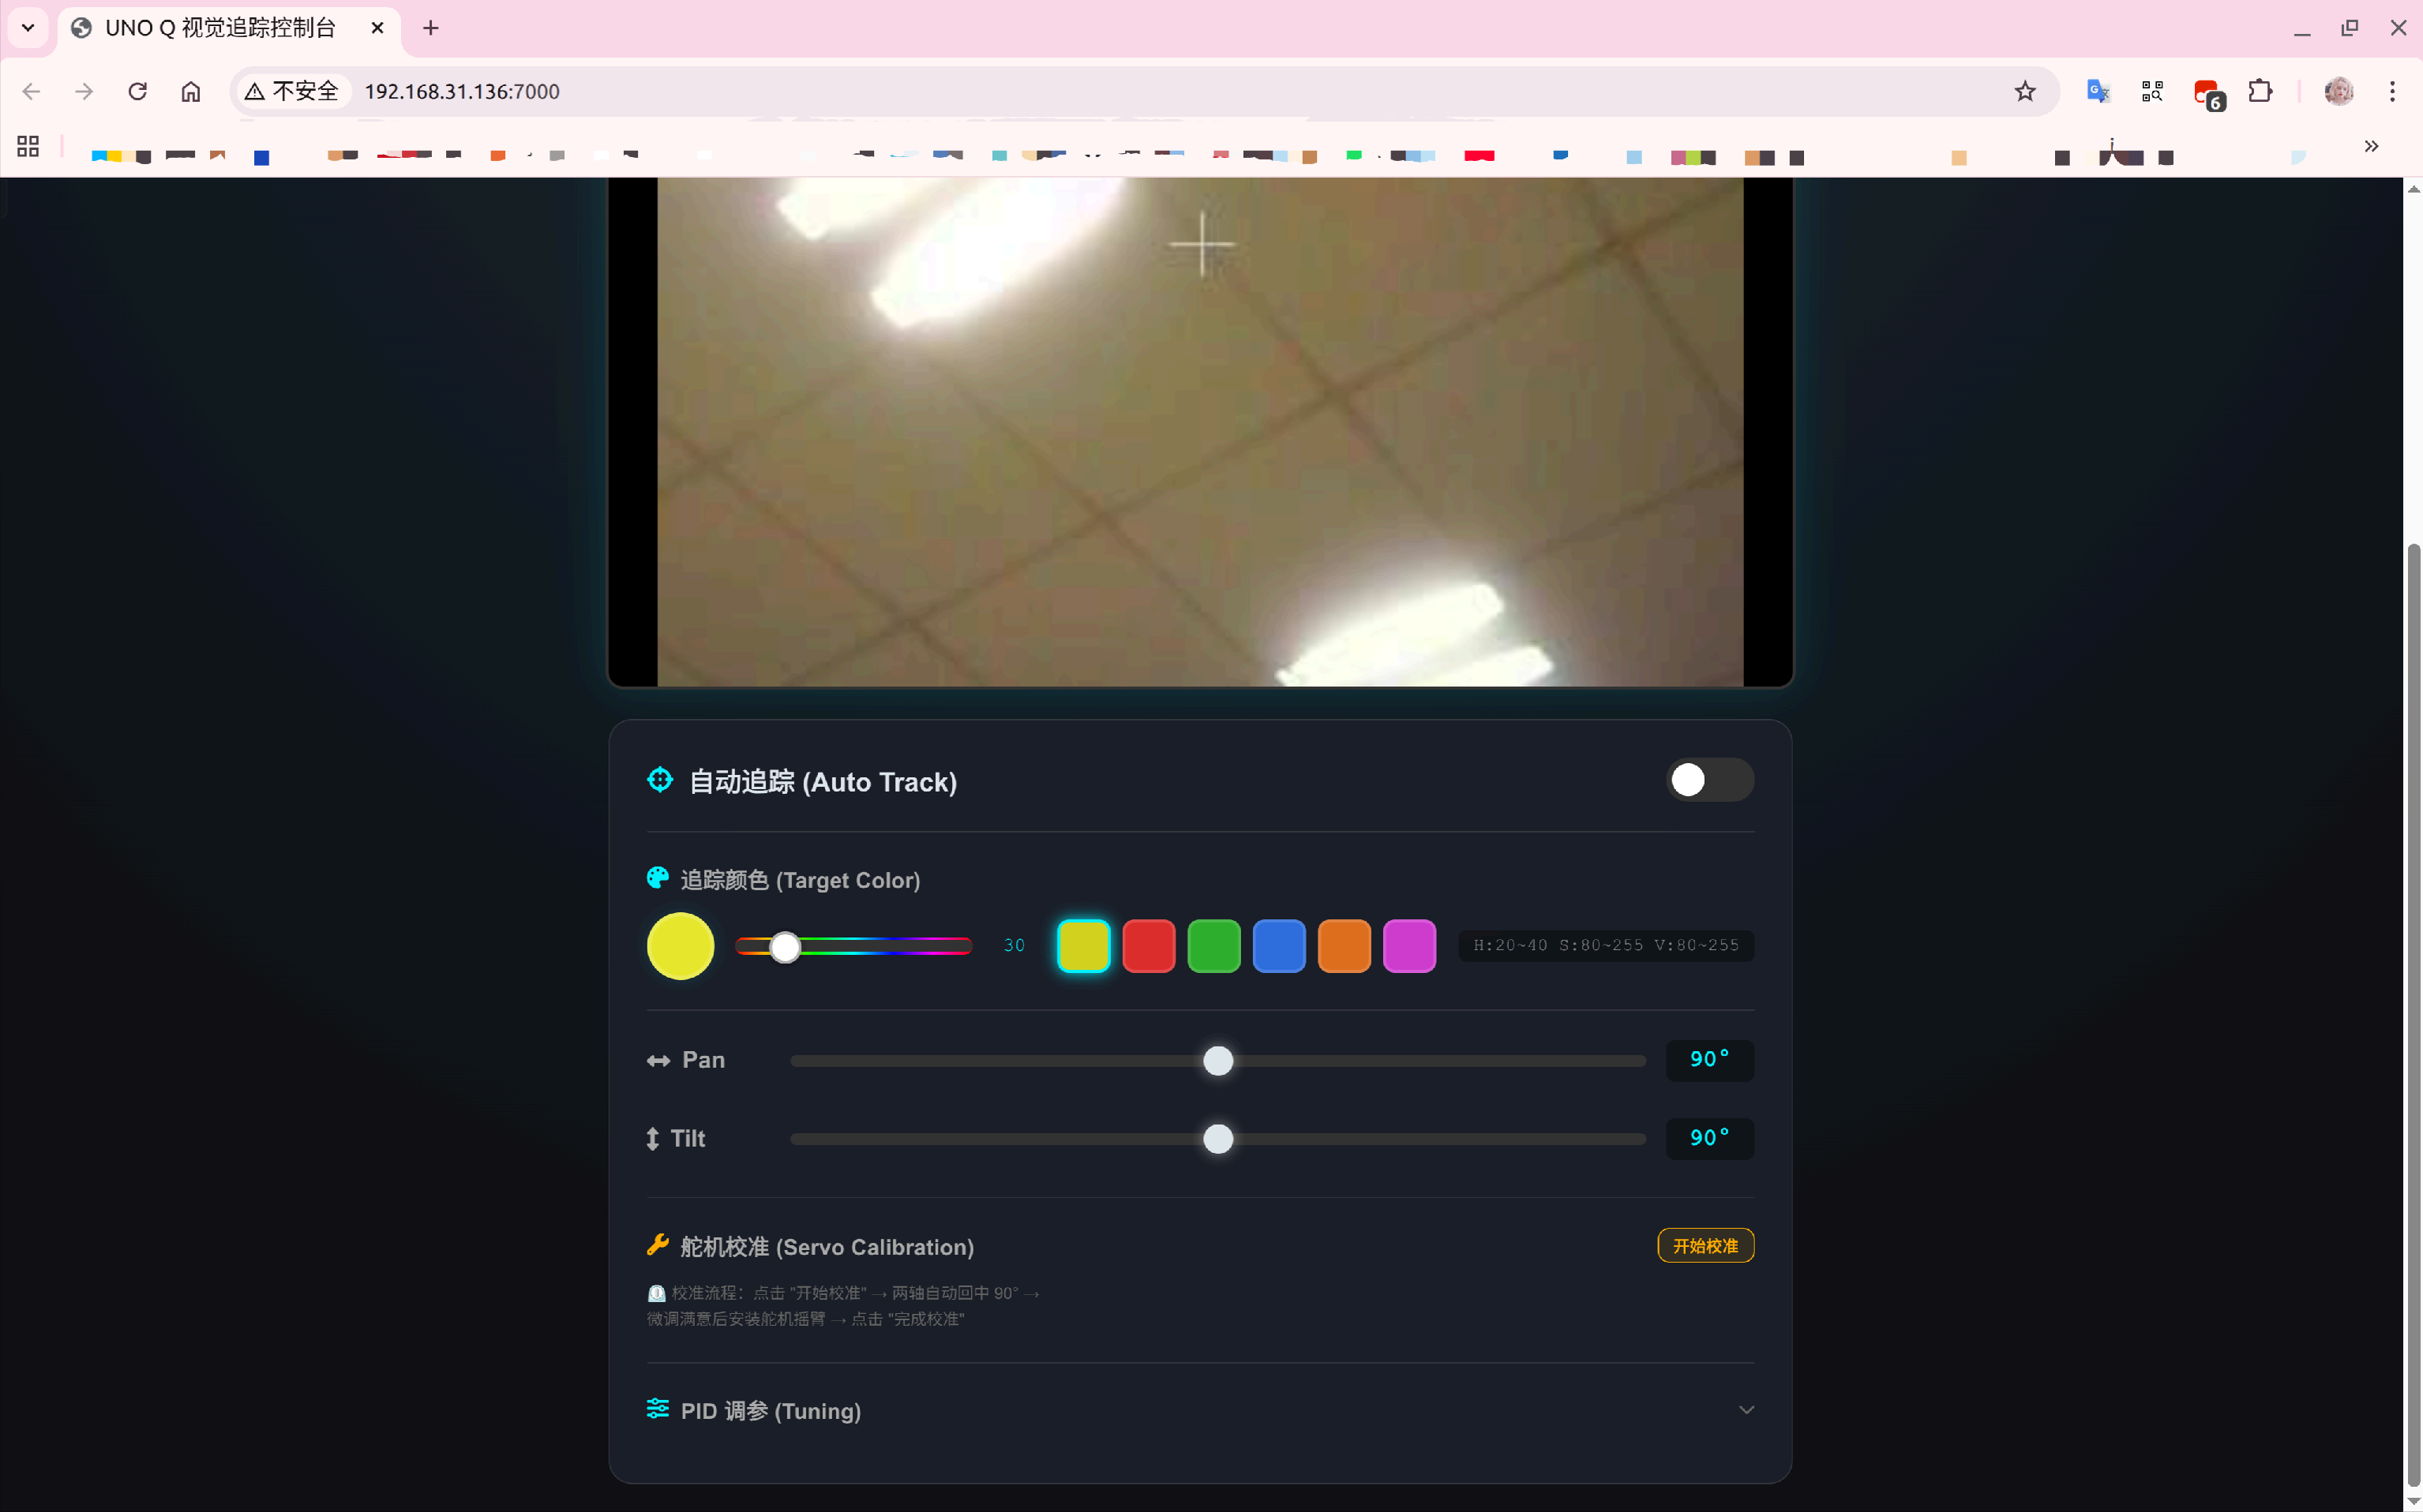Click the Pan horizontal arrows icon
2423x1512 pixels.
pos(658,1061)
